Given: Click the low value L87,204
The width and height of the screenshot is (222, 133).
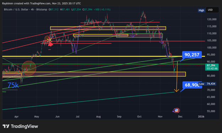Looking at the screenshot, I should coord(76,10).
